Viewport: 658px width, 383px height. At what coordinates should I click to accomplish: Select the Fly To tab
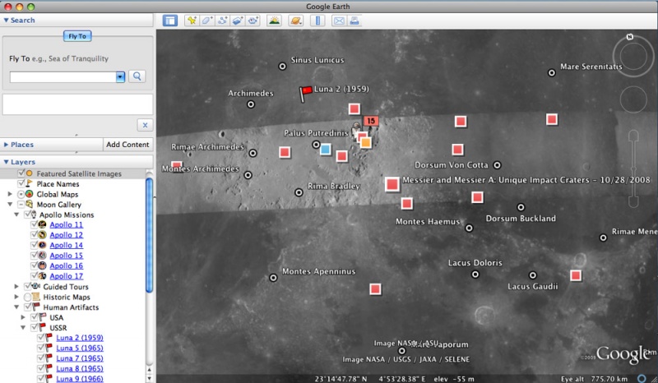click(77, 36)
